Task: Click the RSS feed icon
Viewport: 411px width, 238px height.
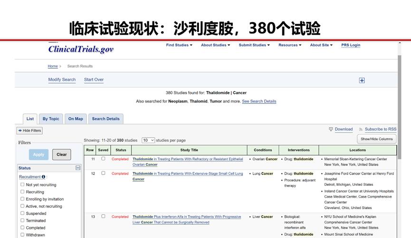Action: [x=361, y=129]
